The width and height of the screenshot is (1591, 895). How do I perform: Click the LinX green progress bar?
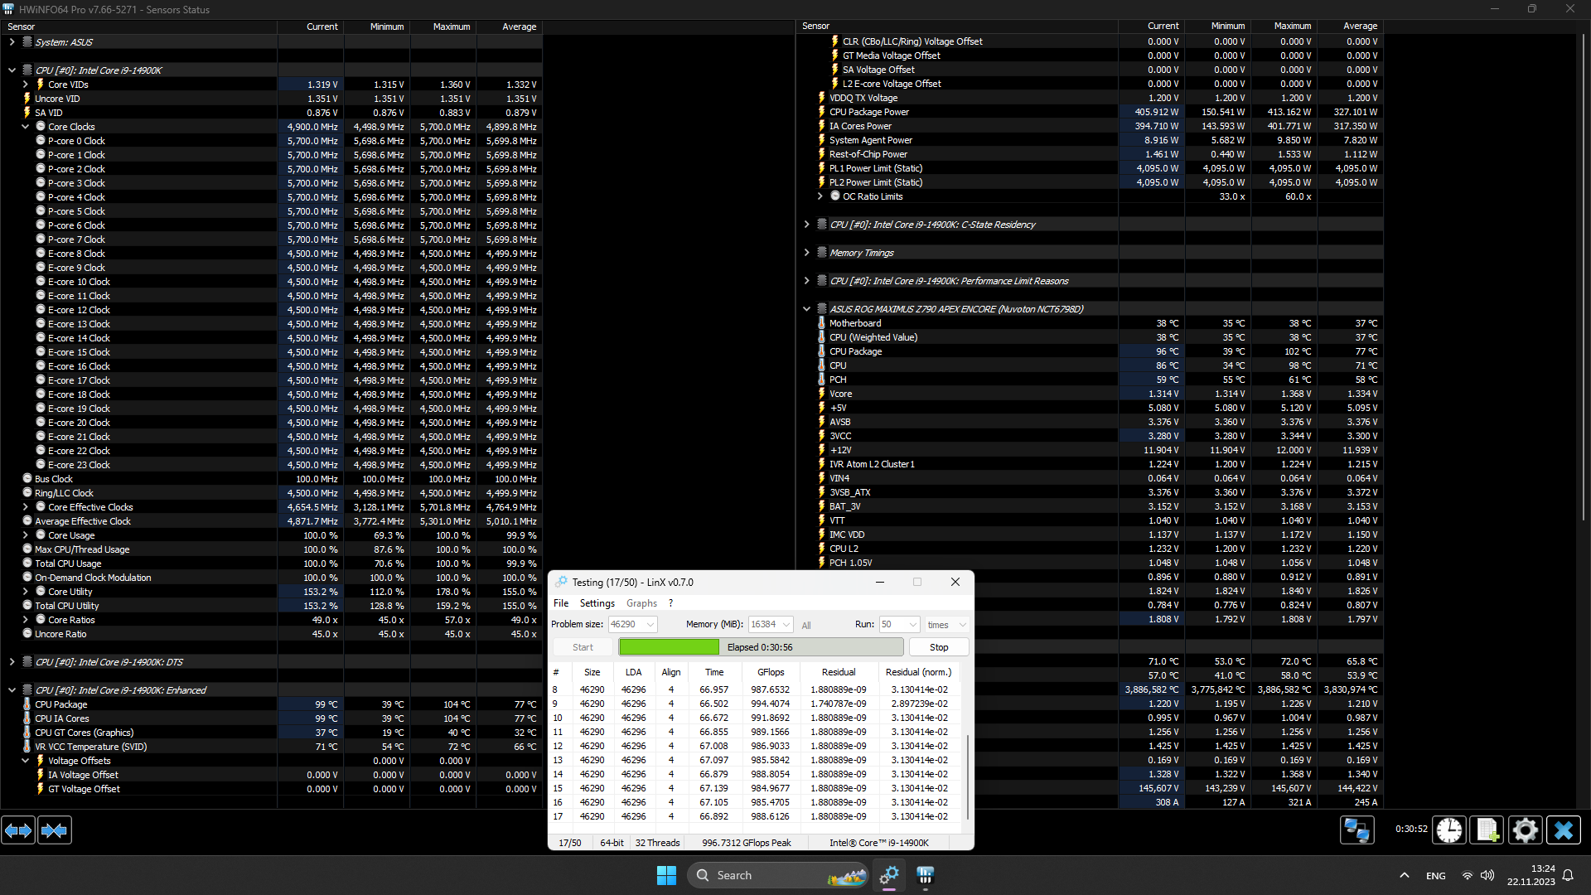670,647
